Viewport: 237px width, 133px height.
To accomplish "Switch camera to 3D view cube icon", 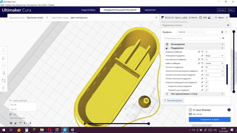I will [x=11, y=123].
